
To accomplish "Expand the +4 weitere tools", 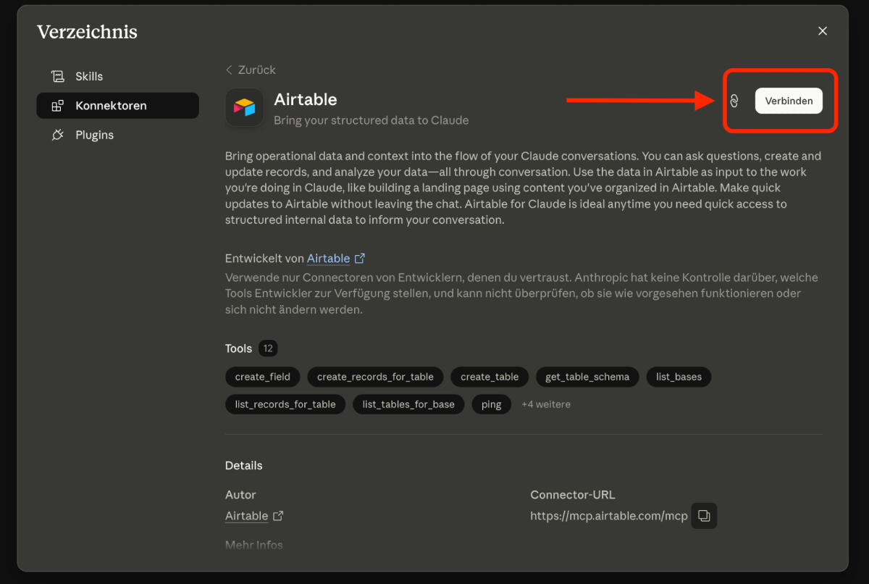I will pyautogui.click(x=546, y=404).
